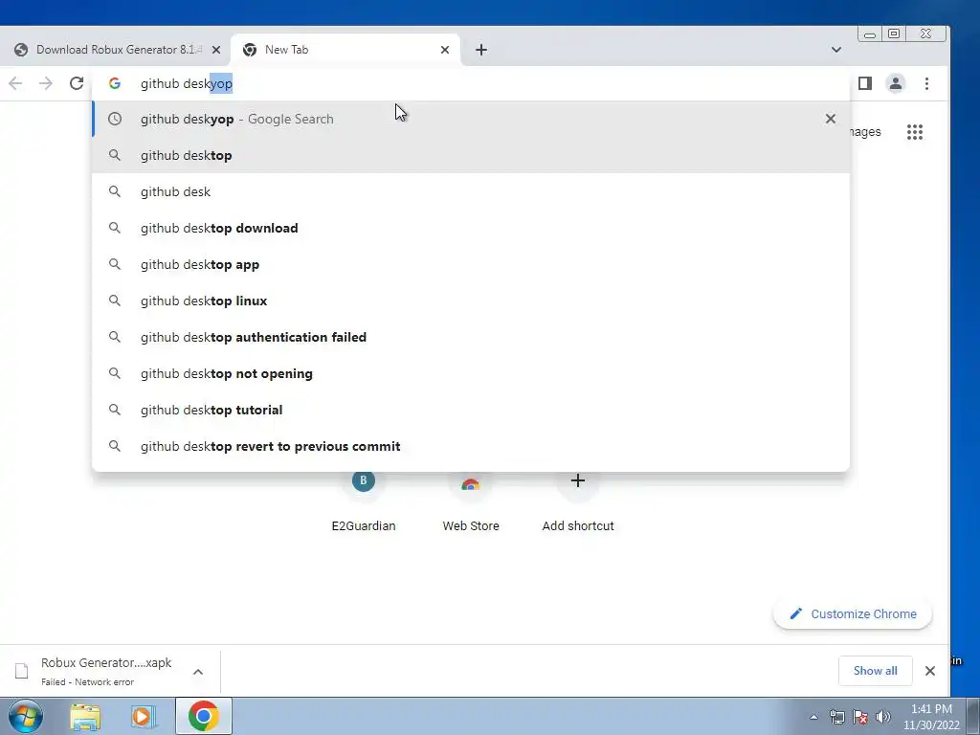
Task: Click the volume speaker tray icon
Action: point(883,717)
